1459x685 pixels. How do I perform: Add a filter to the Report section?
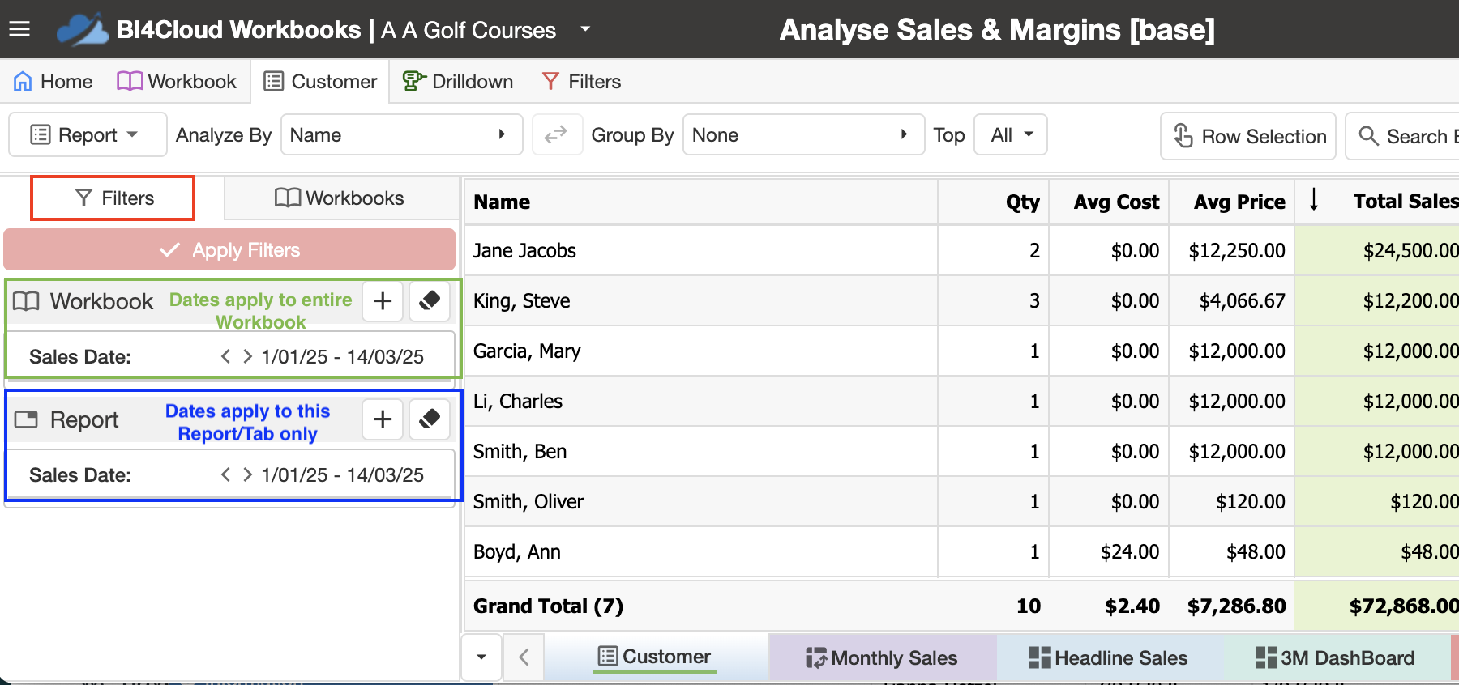tap(383, 419)
